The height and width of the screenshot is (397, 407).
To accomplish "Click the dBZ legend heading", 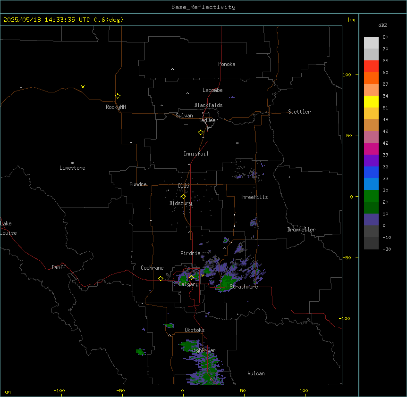I will [382, 25].
